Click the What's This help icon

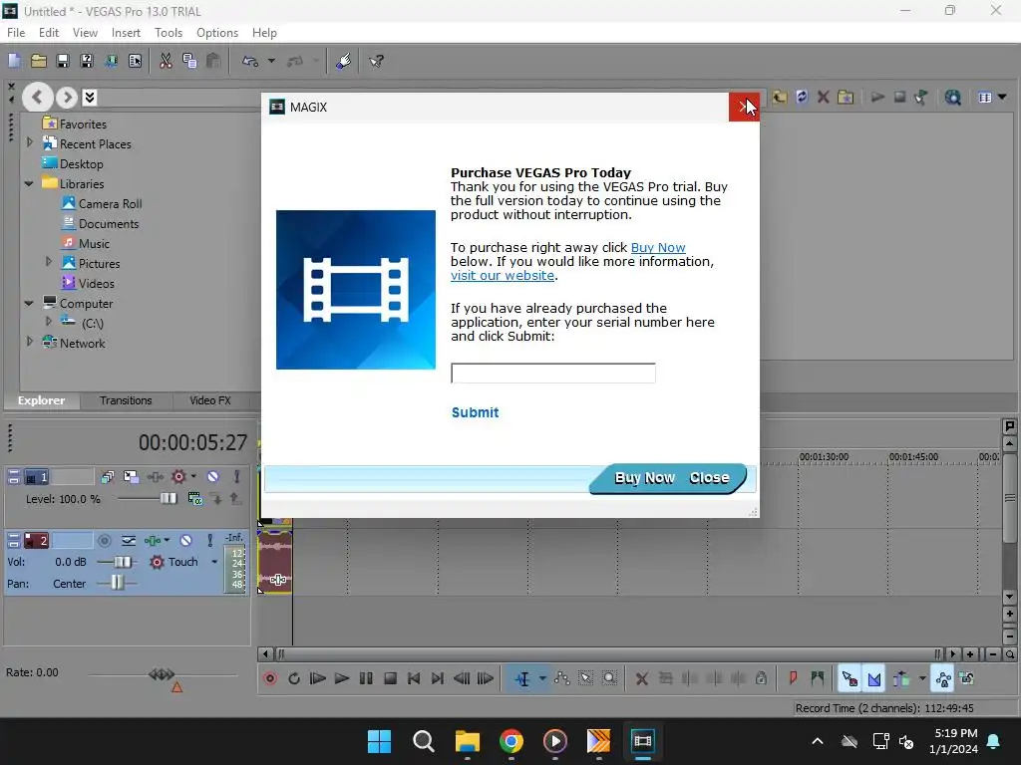click(x=376, y=61)
